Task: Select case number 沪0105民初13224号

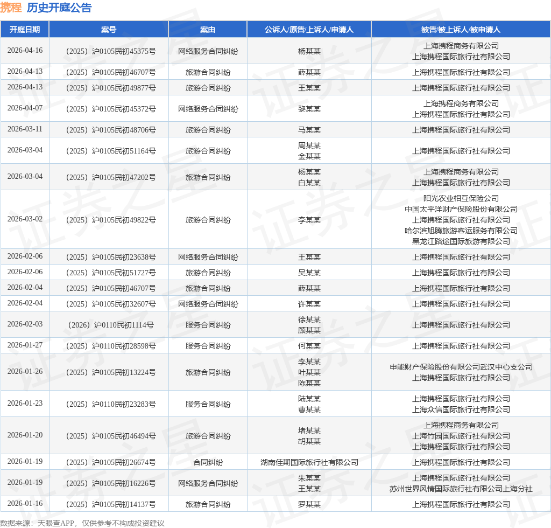Action: pos(111,372)
